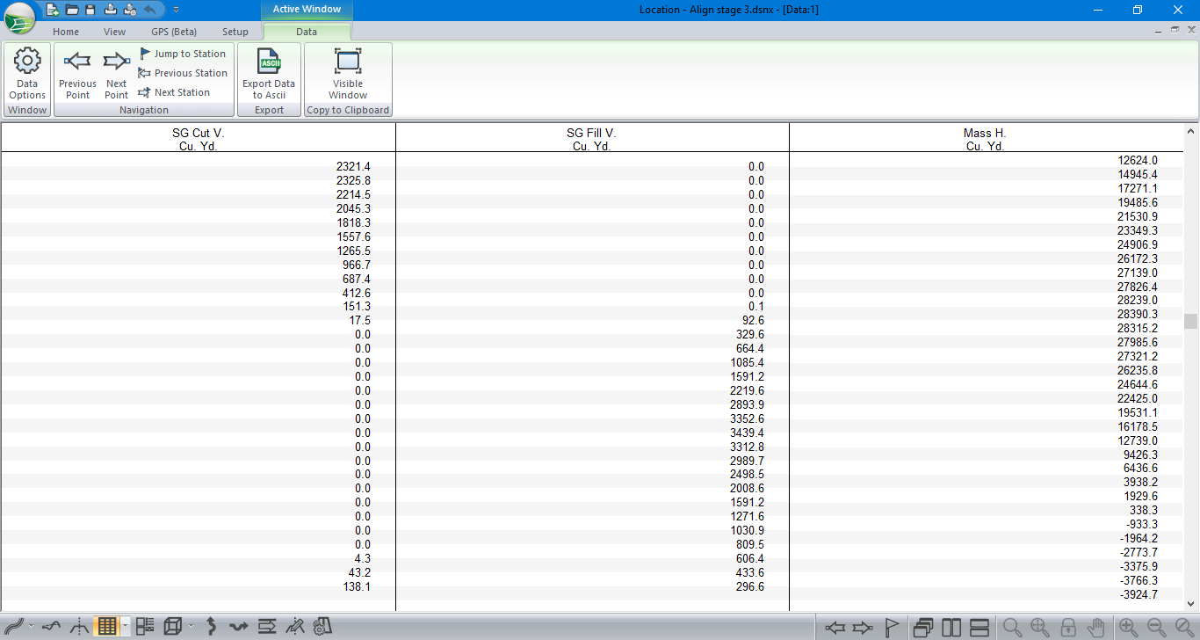Open dropdown arrow beside the data table icon
This screenshot has width=1200, height=640.
click(x=126, y=626)
